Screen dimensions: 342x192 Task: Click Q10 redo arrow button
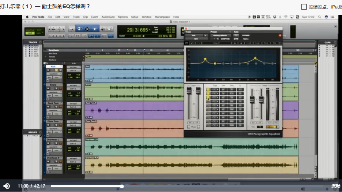coord(198,43)
